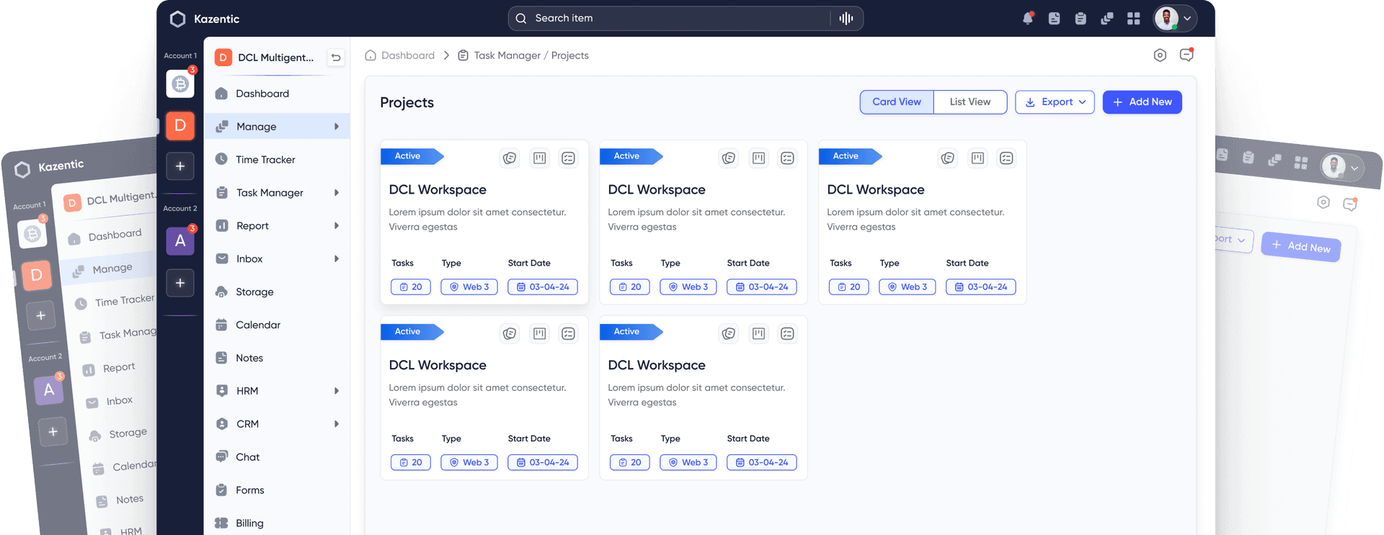Viewport: 1384px width, 535px height.
Task: Open the user profile avatar dropdown
Action: click(1175, 19)
